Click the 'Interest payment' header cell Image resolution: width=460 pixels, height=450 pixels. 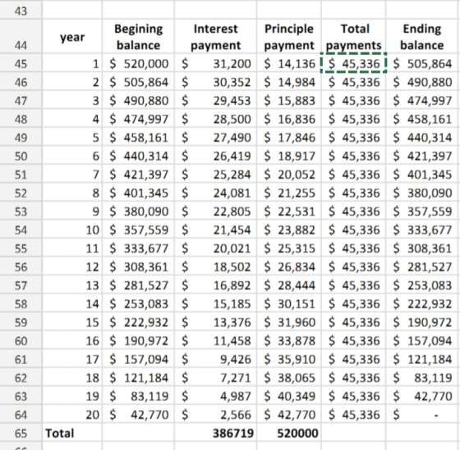pos(215,37)
